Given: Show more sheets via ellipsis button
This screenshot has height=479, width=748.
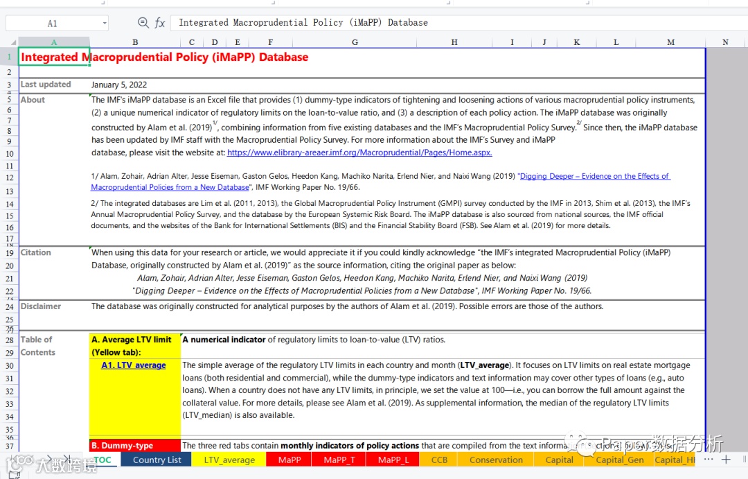Looking at the screenshot, I should point(709,460).
